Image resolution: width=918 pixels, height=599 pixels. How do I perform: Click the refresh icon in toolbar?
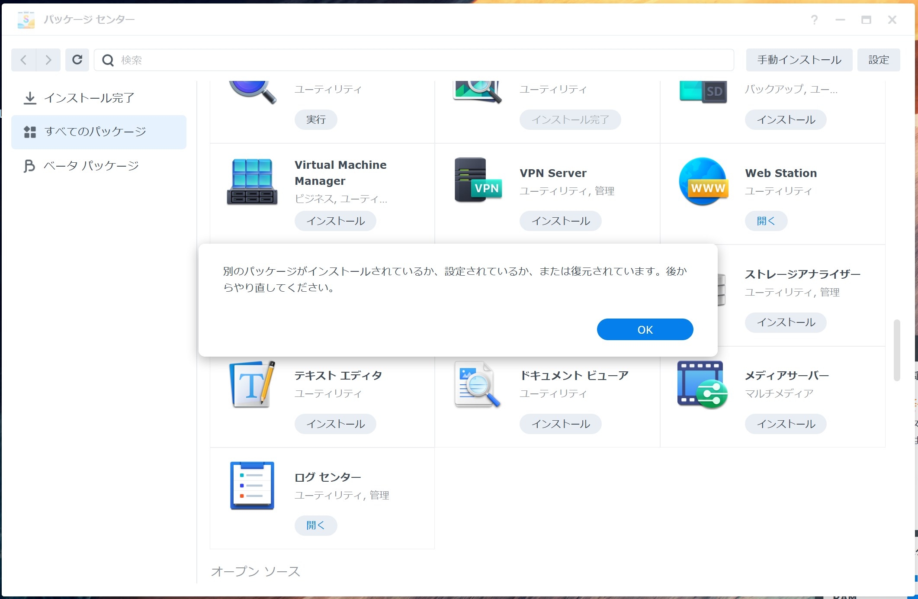77,60
